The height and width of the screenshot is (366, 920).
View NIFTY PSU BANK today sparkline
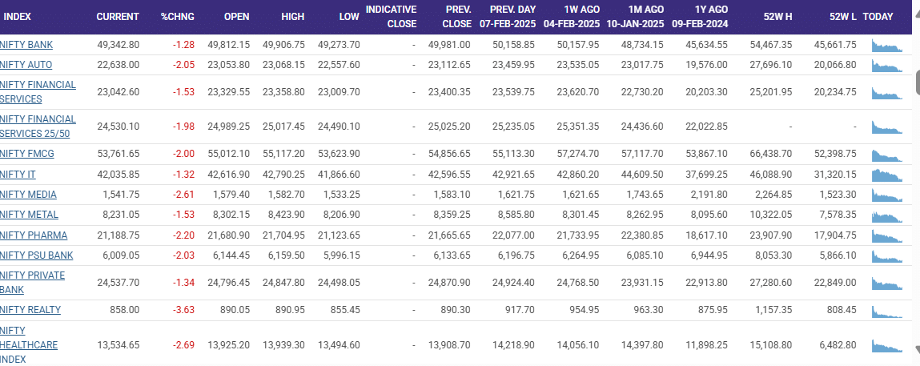pyautogui.click(x=887, y=256)
